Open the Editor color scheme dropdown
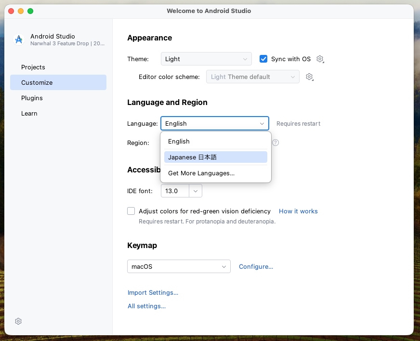Screen dimensions: 420x341 coord(252,77)
